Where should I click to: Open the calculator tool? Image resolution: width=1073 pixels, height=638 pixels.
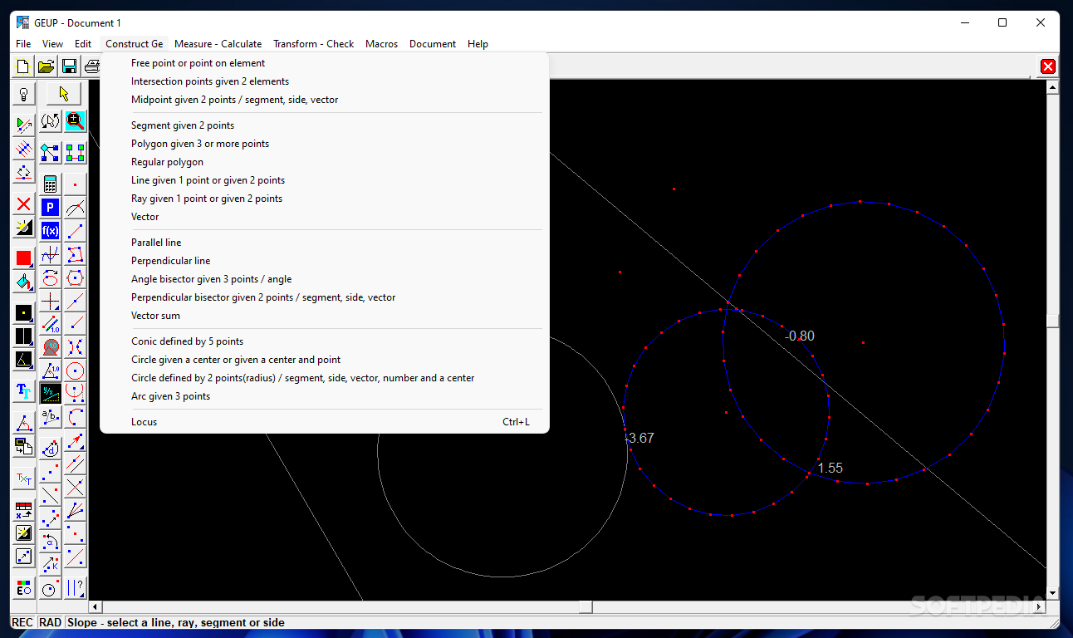click(x=50, y=184)
